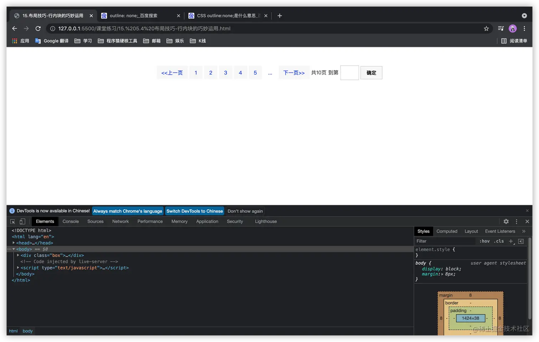The height and width of the screenshot is (342, 539).
Task: Click the styles Filter input
Action: click(x=446, y=241)
